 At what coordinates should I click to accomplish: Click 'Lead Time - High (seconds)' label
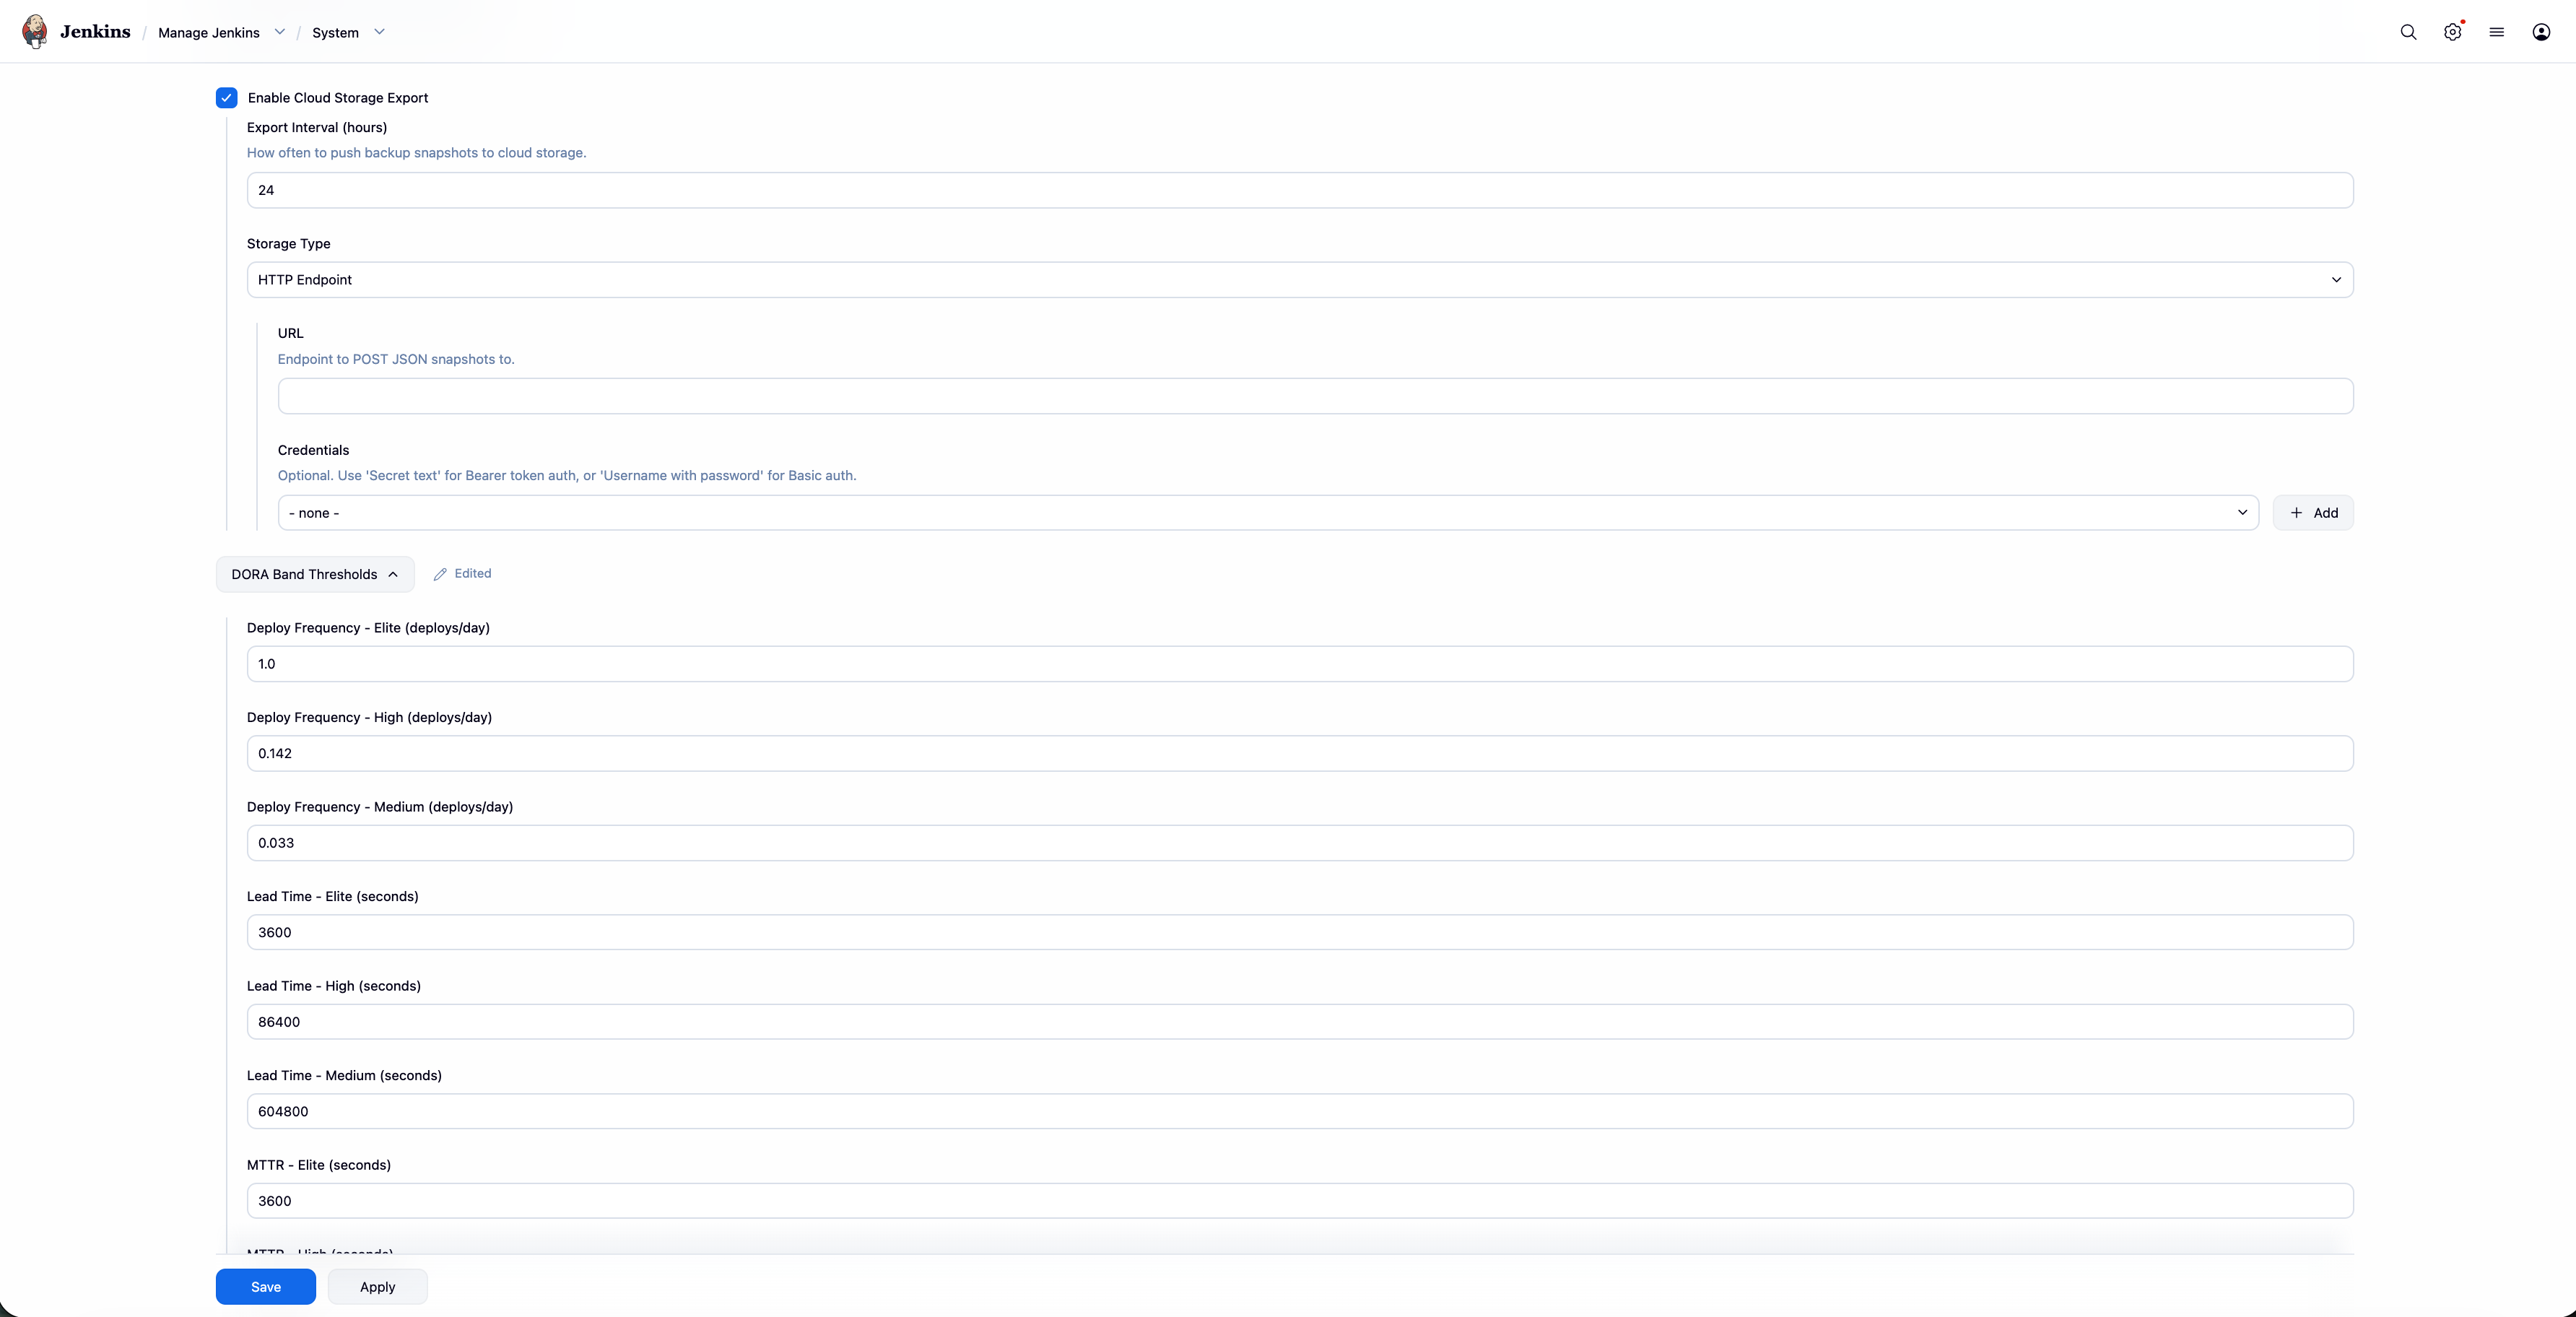coord(334,986)
